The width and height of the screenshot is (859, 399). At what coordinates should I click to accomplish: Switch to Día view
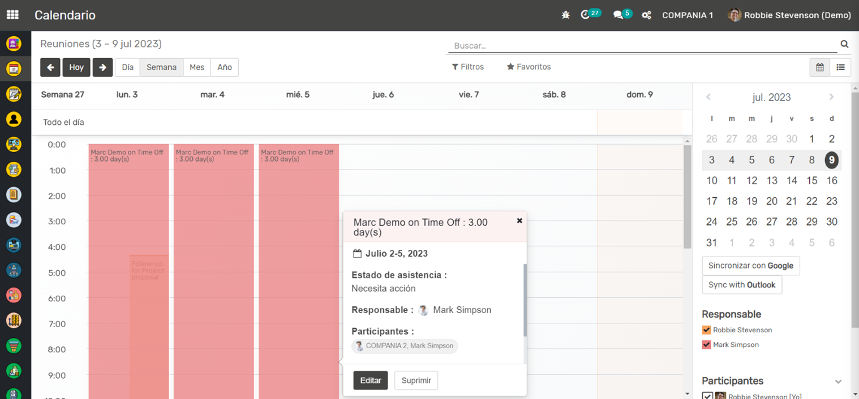tap(128, 67)
